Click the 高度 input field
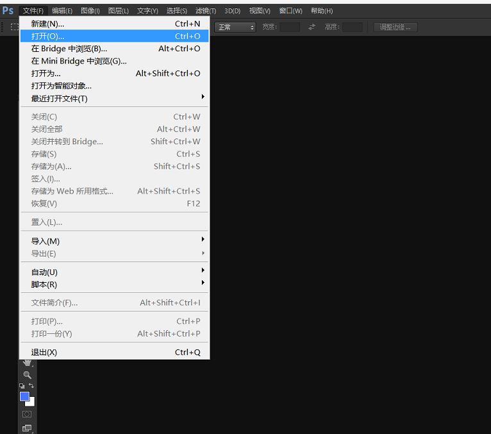Viewport: 491px width, 434px height. 353,27
